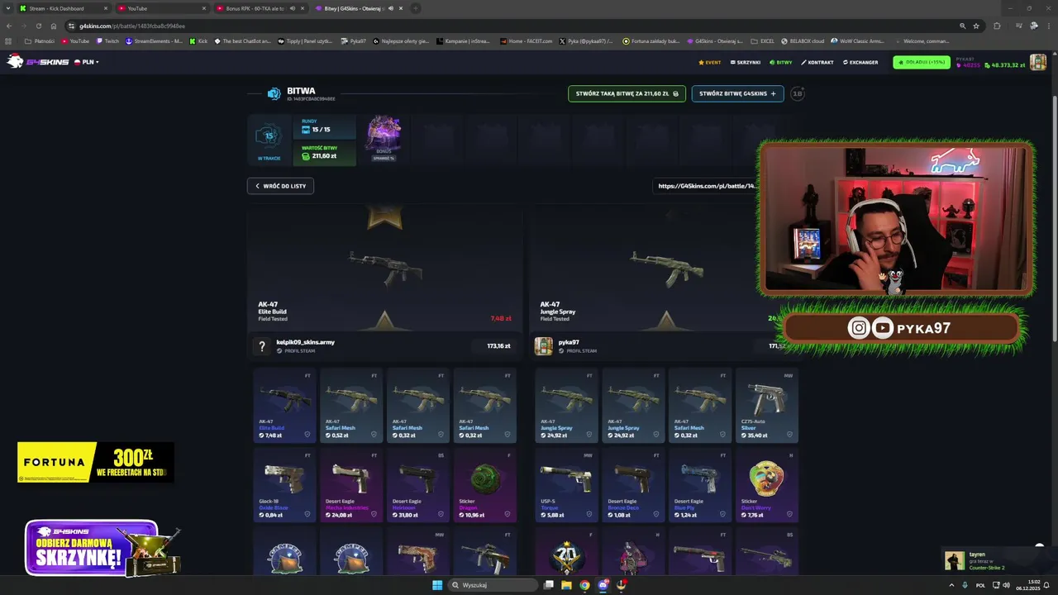
Task: Select the AK-47 Elite Build 7,48 zł card
Action: 284,406
